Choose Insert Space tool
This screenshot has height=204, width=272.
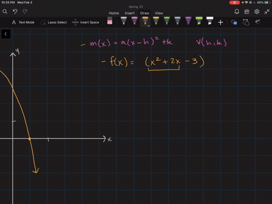coord(86,22)
